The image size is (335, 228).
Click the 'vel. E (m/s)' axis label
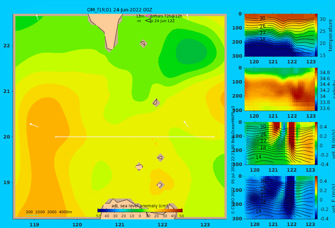tap(333, 198)
